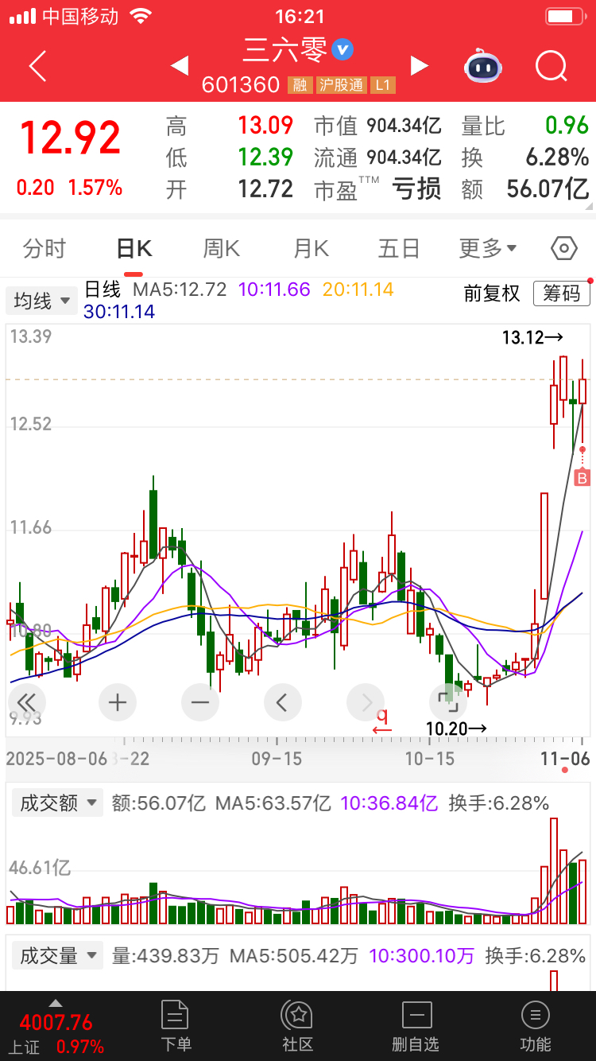596x1061 pixels.
Task: Move chart right with chevron button
Action: pyautogui.click(x=366, y=702)
